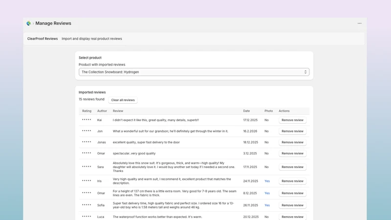The width and height of the screenshot is (391, 220).
Task: Open the Yes photo link in Iris's row
Action: point(267,181)
